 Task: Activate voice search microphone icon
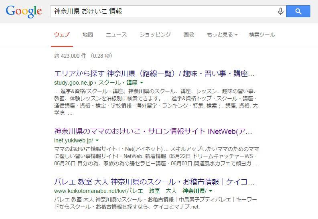coord(280,11)
